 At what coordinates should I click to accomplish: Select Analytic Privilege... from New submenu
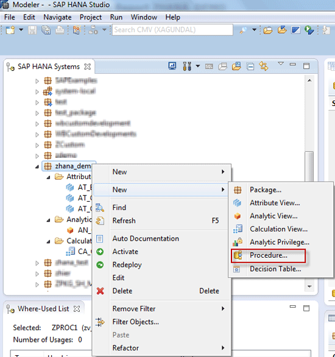280,242
